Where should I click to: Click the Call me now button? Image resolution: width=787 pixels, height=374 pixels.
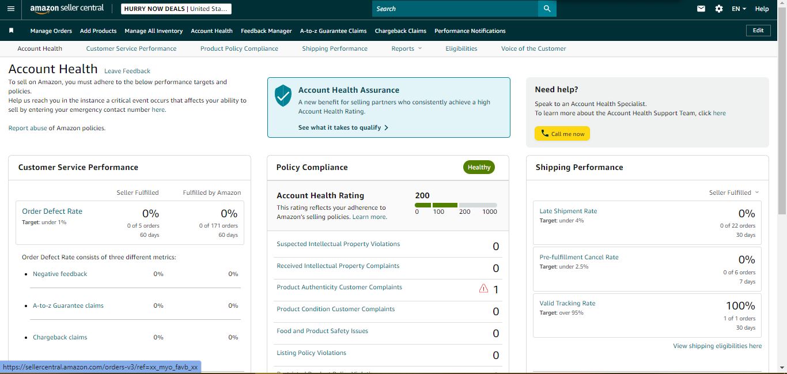coord(562,134)
